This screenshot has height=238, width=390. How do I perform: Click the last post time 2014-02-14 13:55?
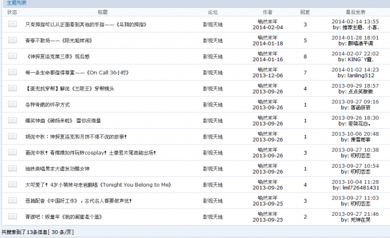pyautogui.click(x=355, y=21)
